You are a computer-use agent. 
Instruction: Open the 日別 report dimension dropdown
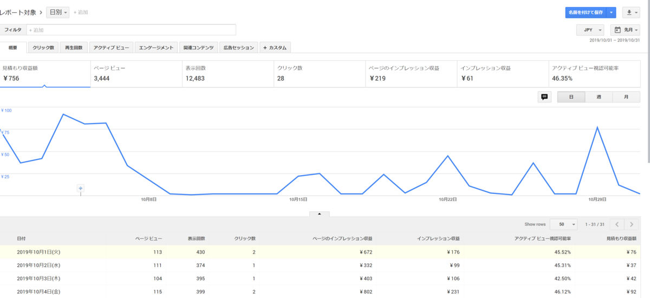click(x=58, y=12)
